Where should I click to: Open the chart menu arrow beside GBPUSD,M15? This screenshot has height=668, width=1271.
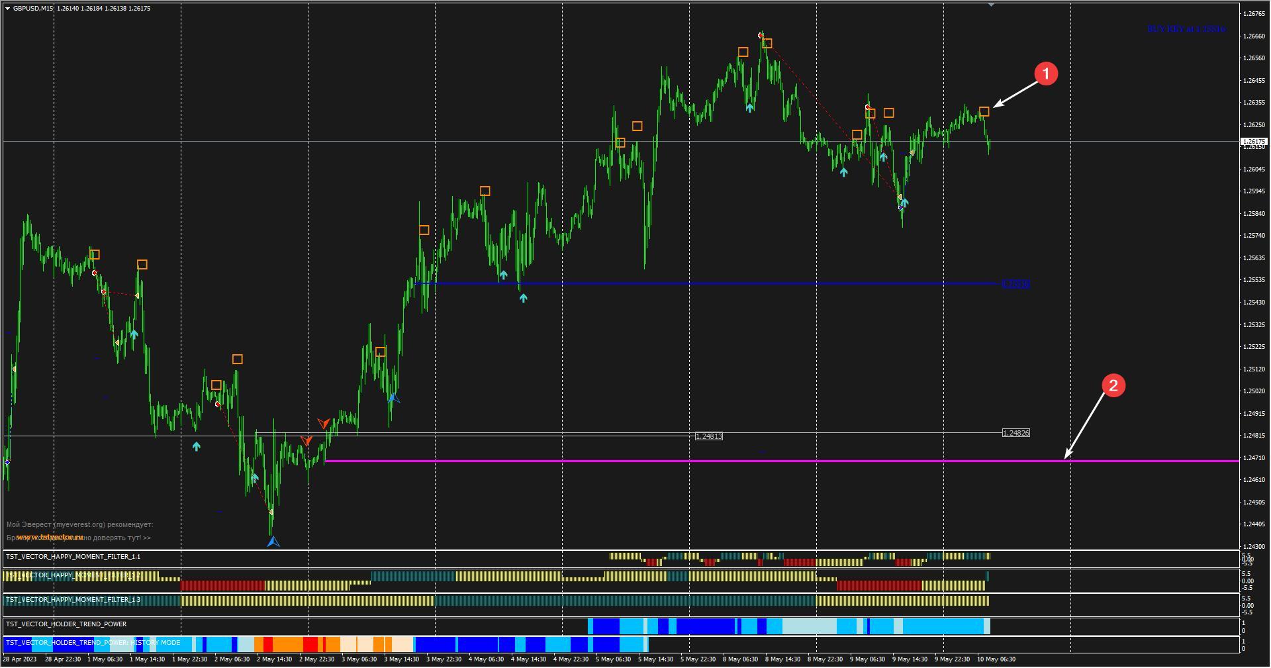click(7, 9)
